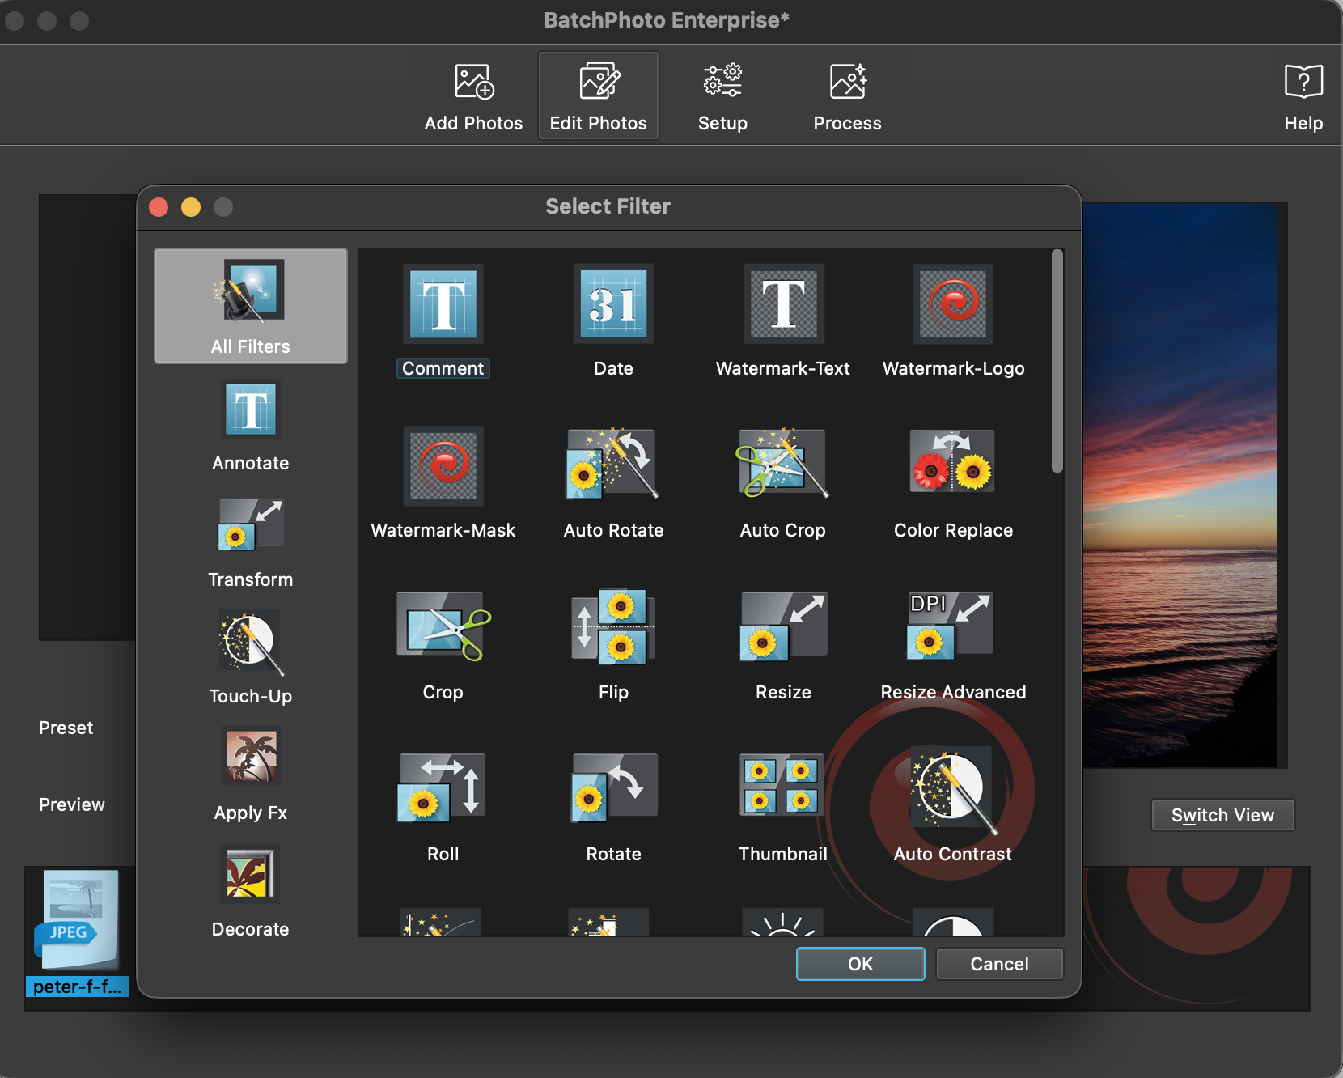Cancel the Select Filter dialog
Image resolution: width=1343 pixels, height=1078 pixels.
click(x=999, y=964)
